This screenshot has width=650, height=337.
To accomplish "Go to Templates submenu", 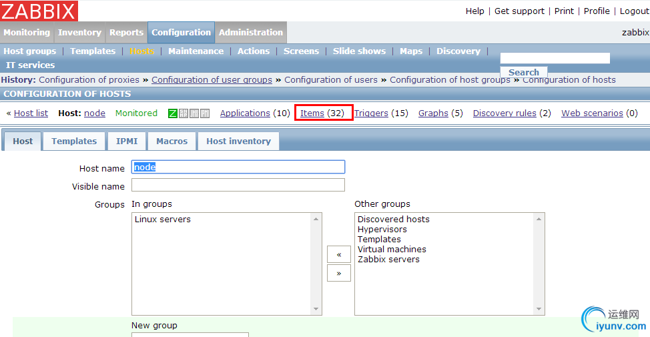I will click(93, 51).
